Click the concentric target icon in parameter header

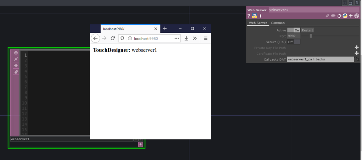[x=357, y=16]
